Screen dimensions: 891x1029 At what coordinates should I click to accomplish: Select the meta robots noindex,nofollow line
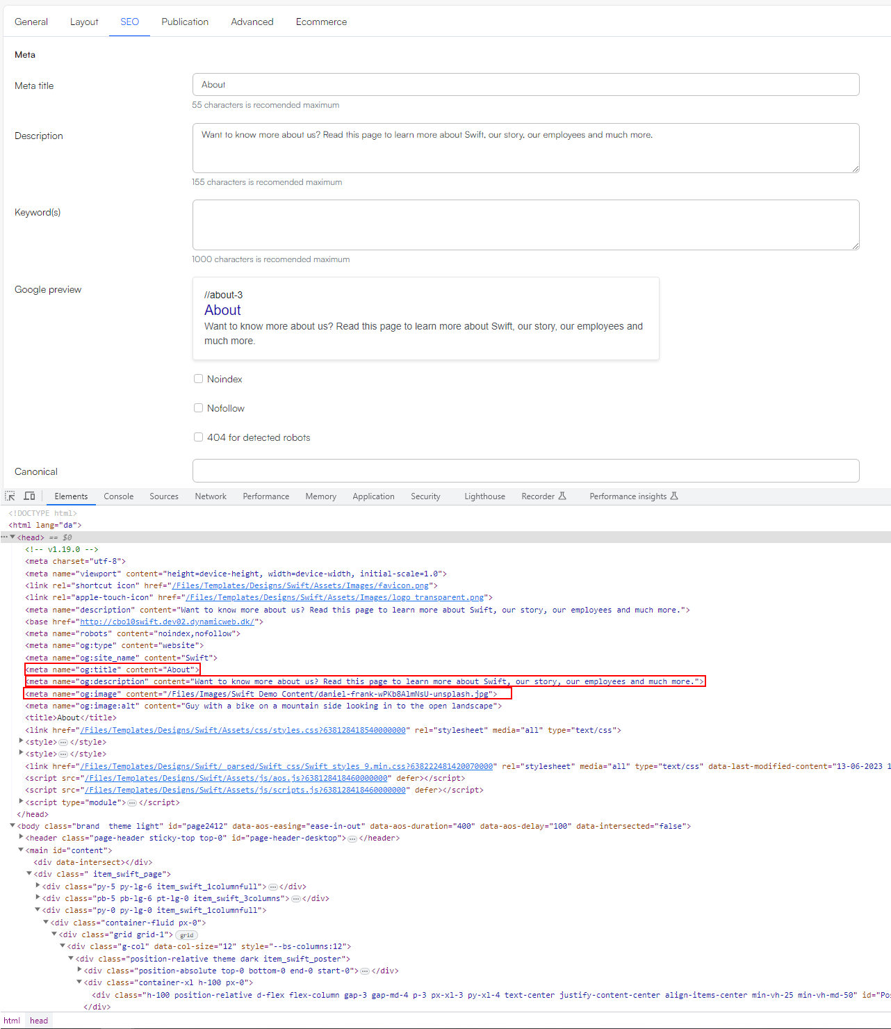[133, 633]
